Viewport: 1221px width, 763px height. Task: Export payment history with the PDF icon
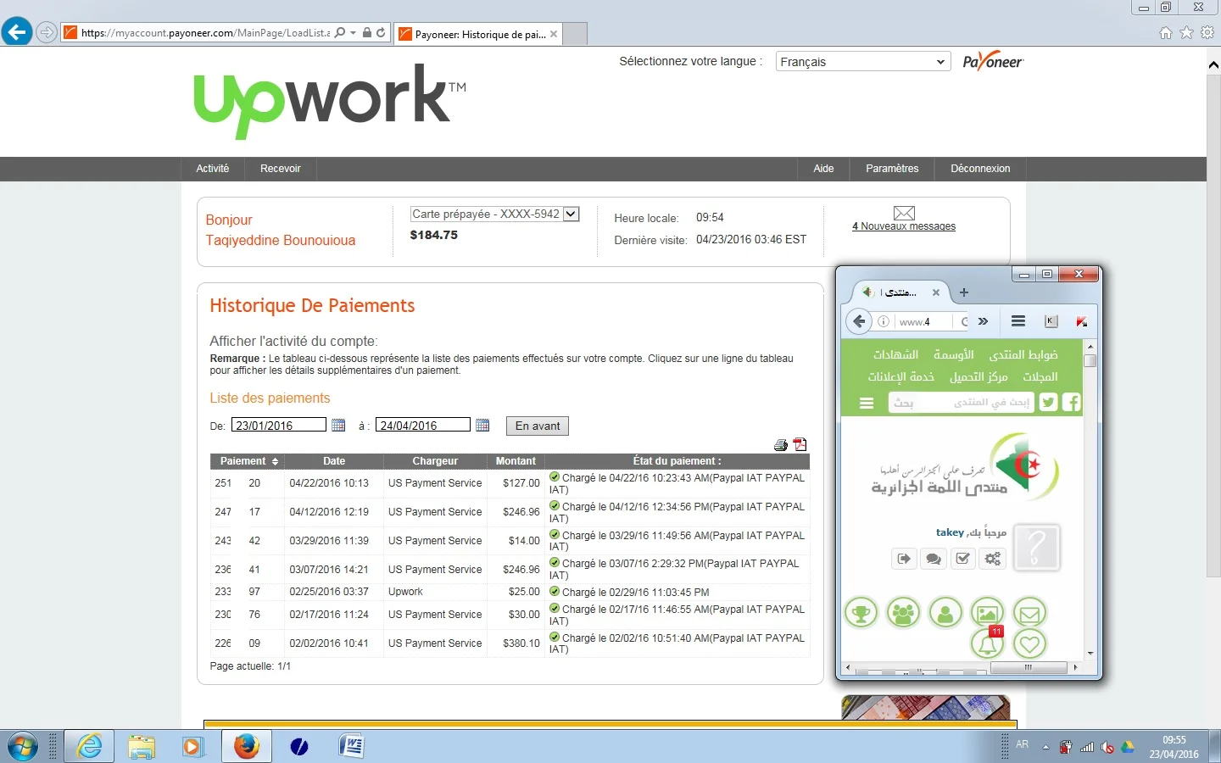pyautogui.click(x=800, y=444)
